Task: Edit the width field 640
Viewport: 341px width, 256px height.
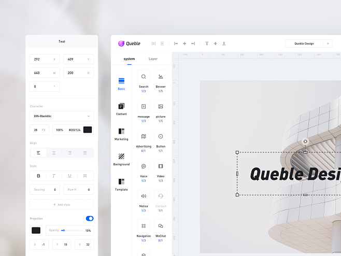Action: [45, 73]
